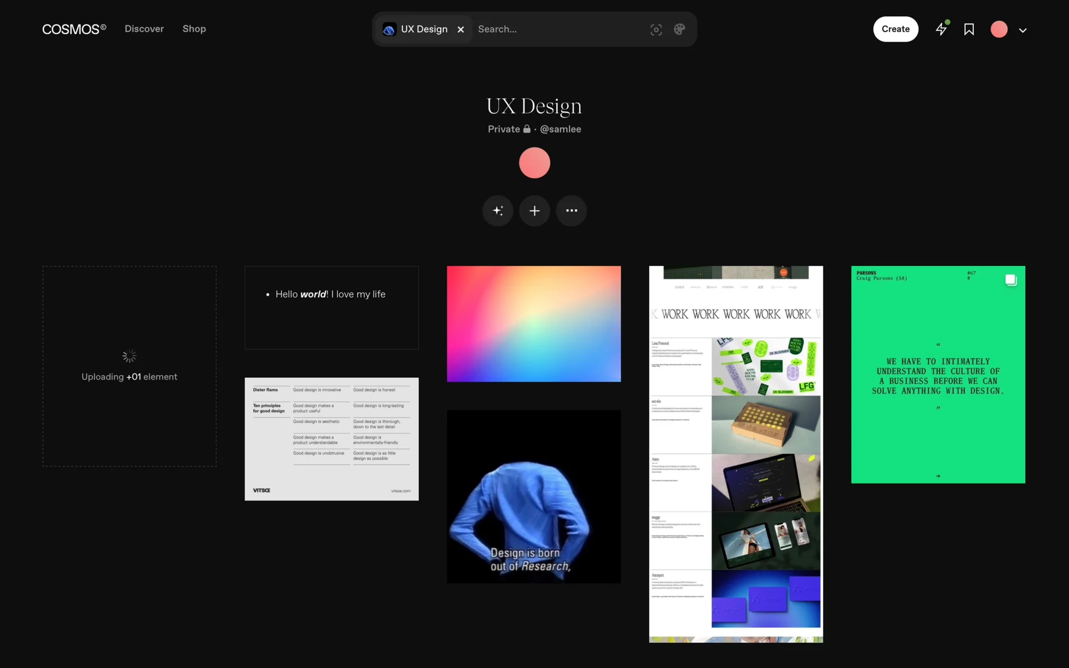Open the bookmark saved items icon
Viewport: 1069px width, 668px height.
969,29
